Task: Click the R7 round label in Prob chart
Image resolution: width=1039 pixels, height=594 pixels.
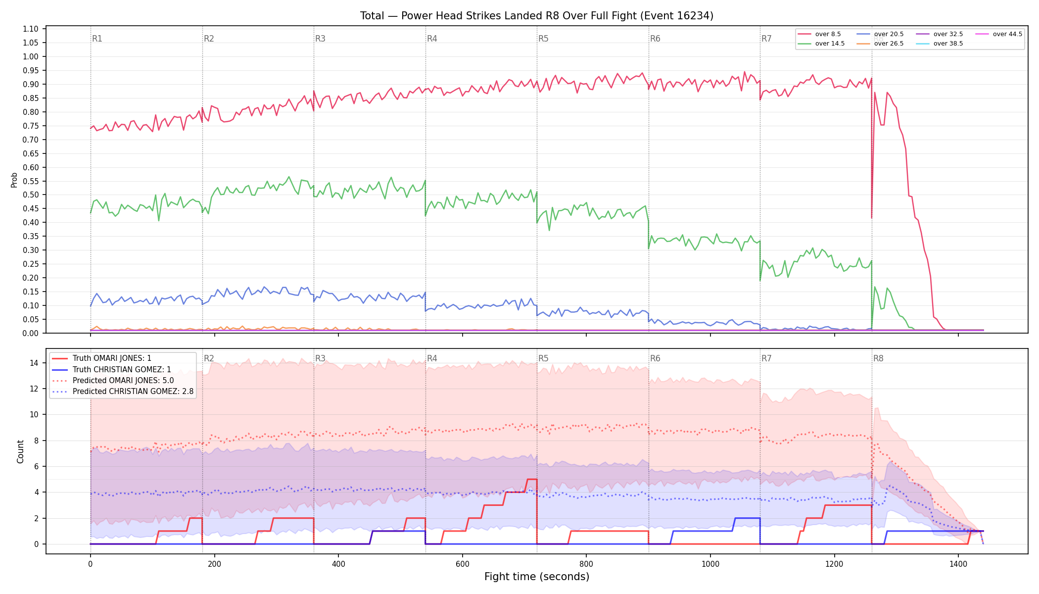Action: click(x=766, y=39)
